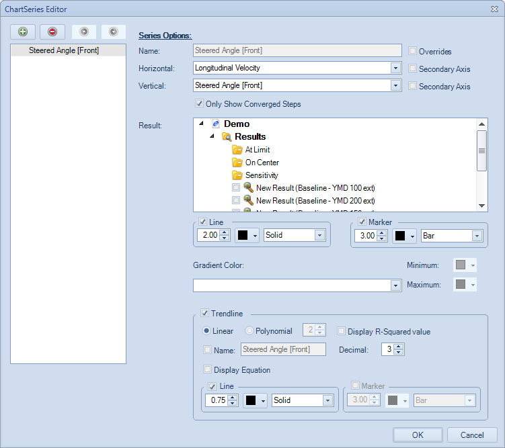Click the trendline marker color swatch
Image resolution: width=505 pixels, height=448 pixels.
click(397, 401)
